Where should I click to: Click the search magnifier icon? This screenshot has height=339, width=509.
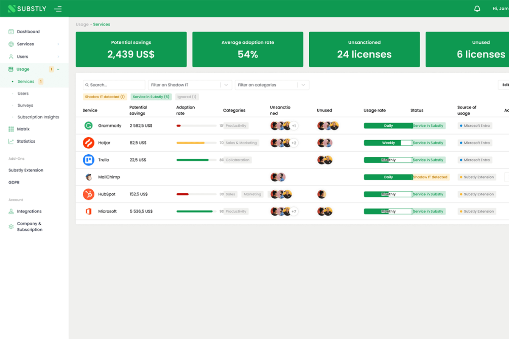[x=87, y=85]
